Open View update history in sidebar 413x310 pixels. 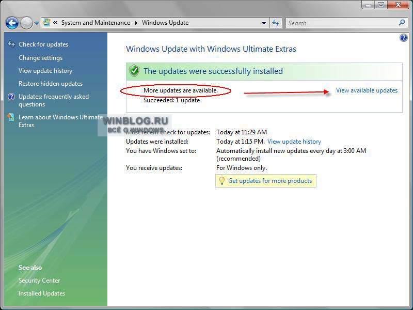[x=45, y=71]
